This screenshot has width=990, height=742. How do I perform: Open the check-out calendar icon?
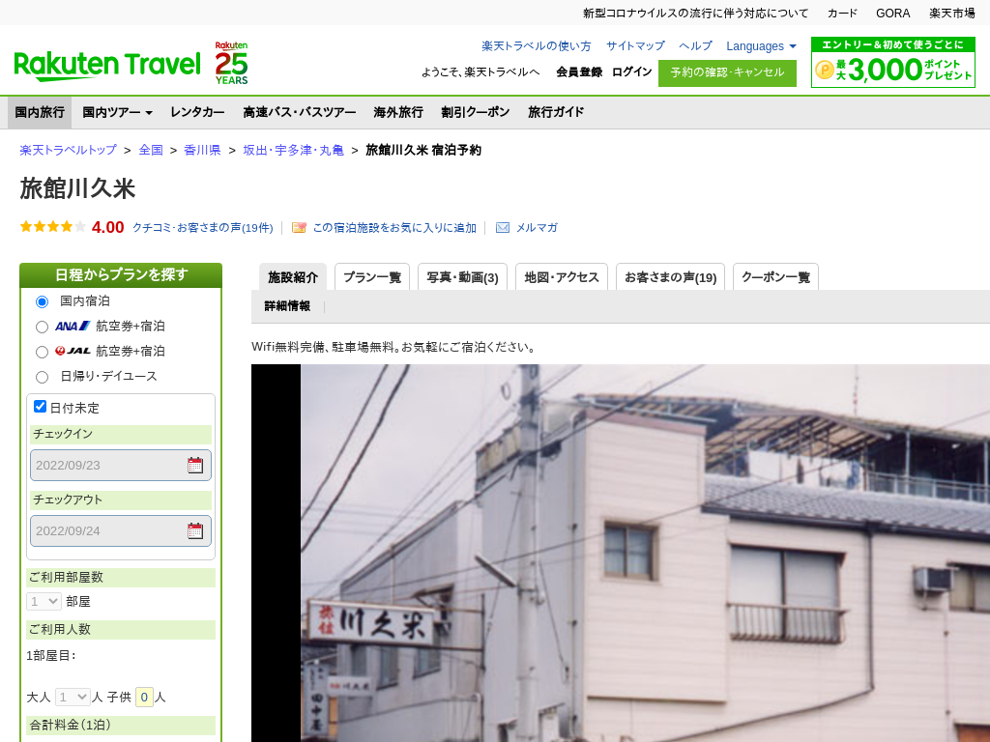tap(195, 531)
